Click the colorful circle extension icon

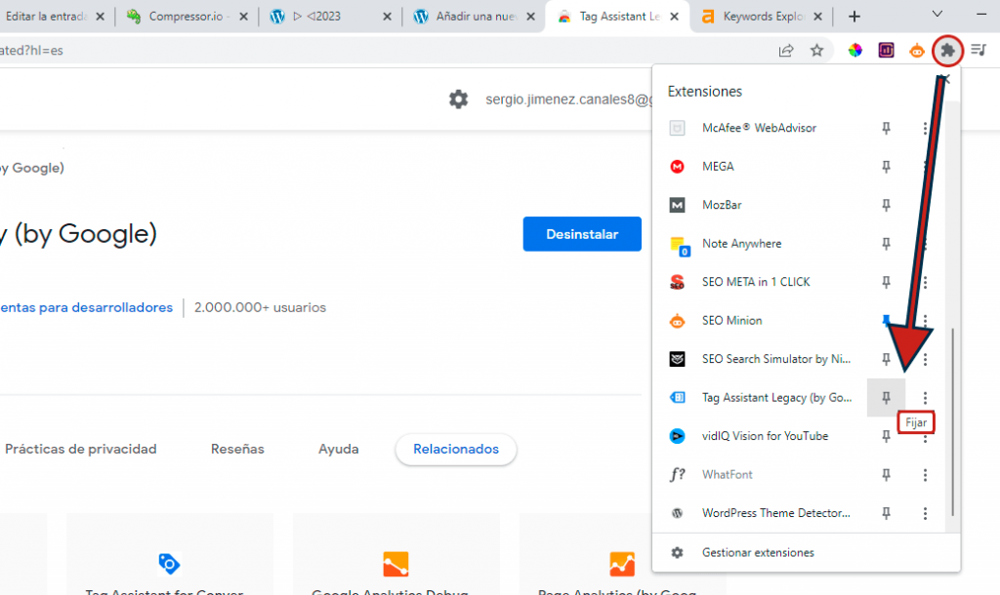[854, 51]
